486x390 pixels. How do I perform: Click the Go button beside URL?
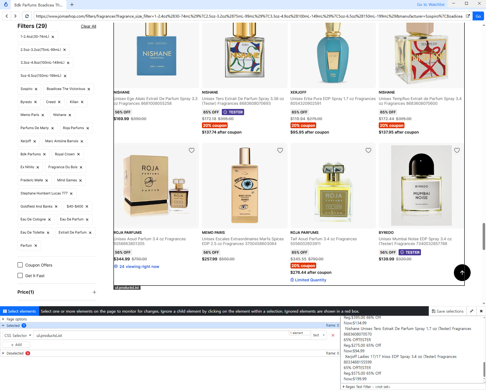[x=478, y=16]
